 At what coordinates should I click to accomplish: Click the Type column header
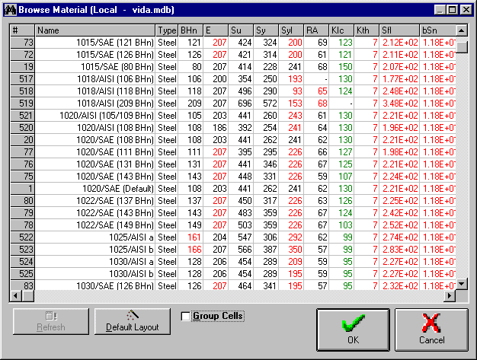pyautogui.click(x=166, y=30)
